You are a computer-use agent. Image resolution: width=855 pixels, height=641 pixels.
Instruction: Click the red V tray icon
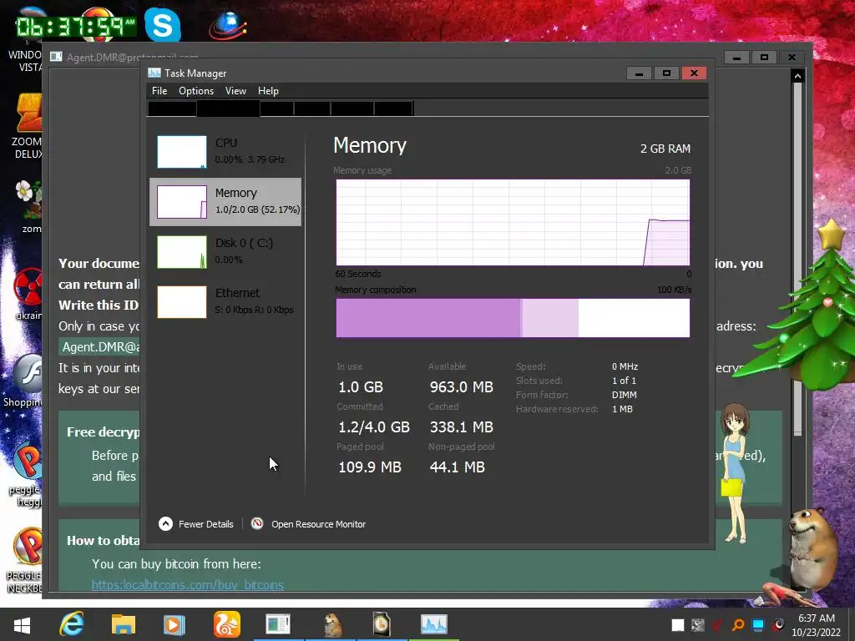[716, 625]
